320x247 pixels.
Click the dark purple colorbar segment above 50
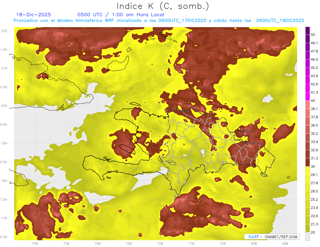click(x=308, y=31)
